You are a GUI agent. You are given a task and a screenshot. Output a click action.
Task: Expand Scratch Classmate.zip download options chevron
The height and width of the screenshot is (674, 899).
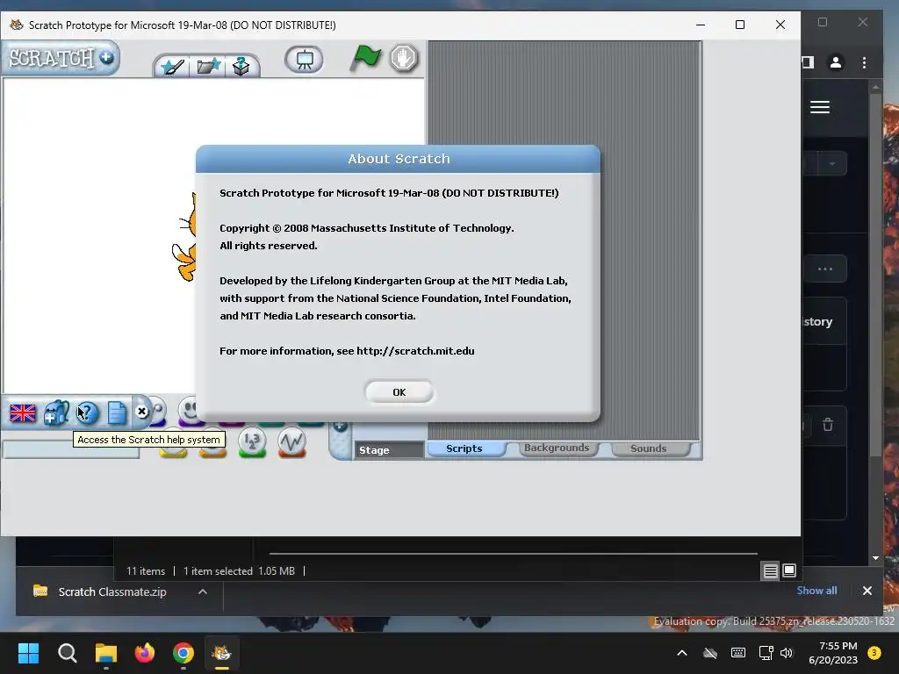(x=203, y=592)
